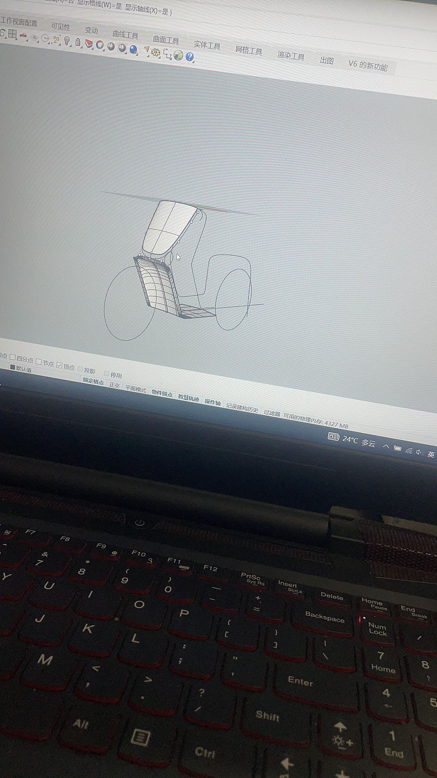Click the green globe icon
Image resolution: width=437 pixels, height=778 pixels.
coord(178,55)
